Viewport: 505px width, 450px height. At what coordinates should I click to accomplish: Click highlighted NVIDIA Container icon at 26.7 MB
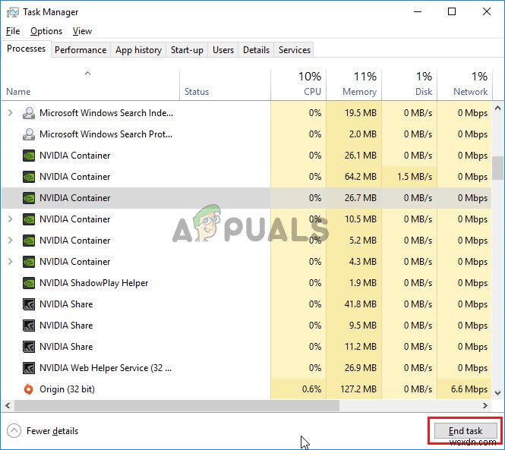coord(29,198)
